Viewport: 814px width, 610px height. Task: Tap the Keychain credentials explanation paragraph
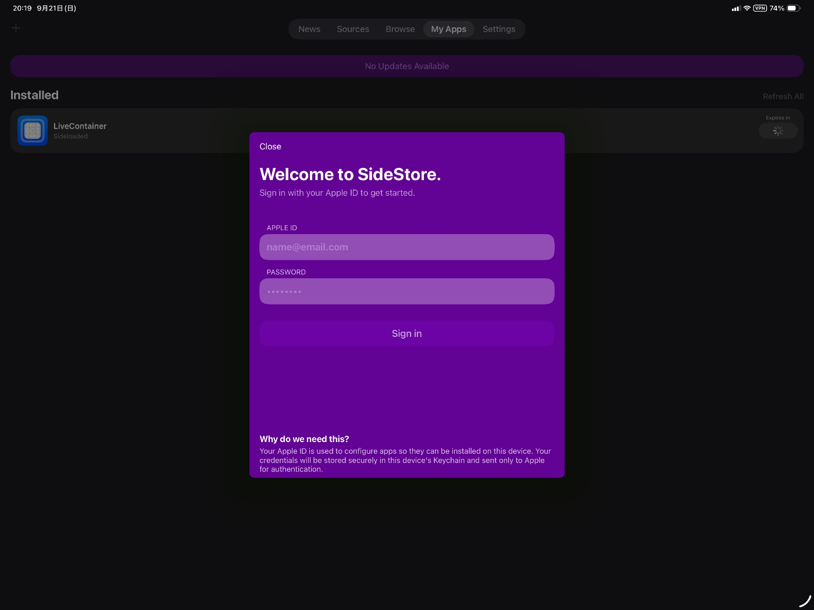(x=405, y=460)
